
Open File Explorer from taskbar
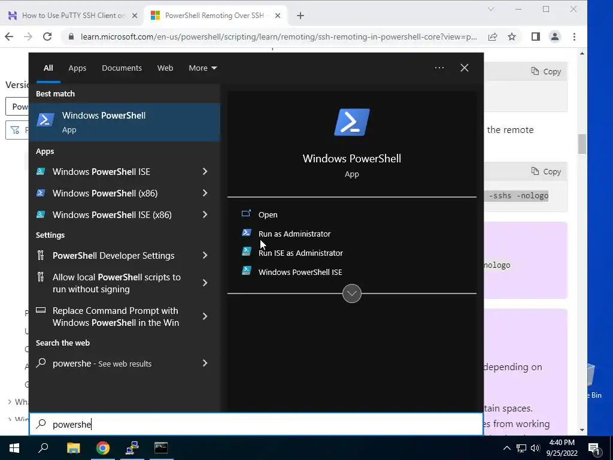73,448
